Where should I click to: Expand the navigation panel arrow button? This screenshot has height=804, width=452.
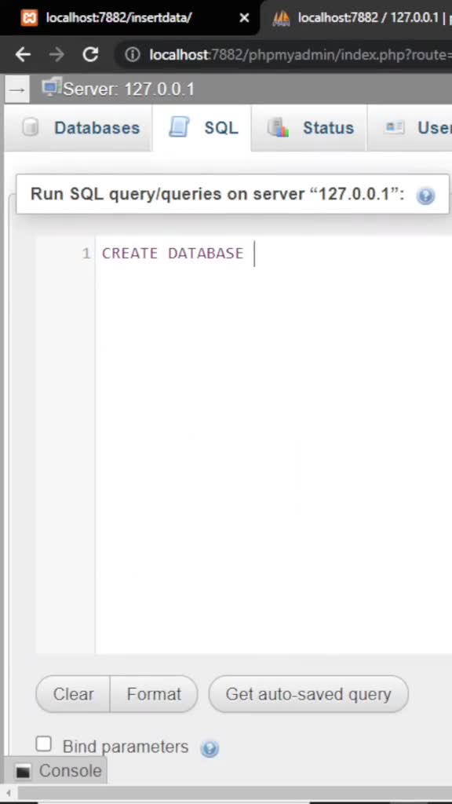[x=17, y=90]
